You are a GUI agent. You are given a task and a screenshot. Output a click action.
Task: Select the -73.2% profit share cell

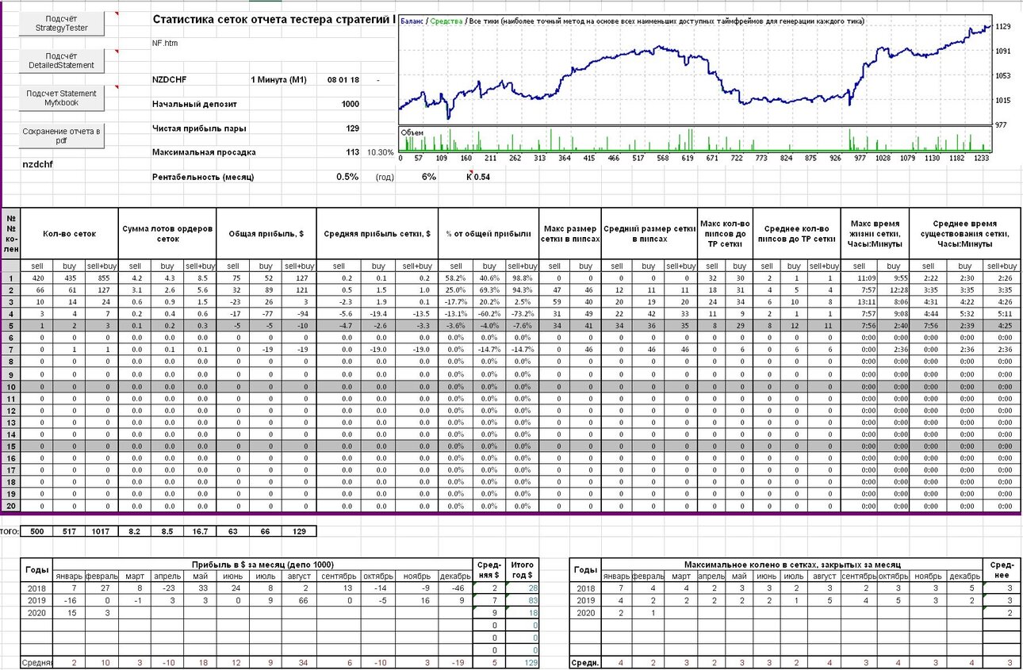pos(522,314)
